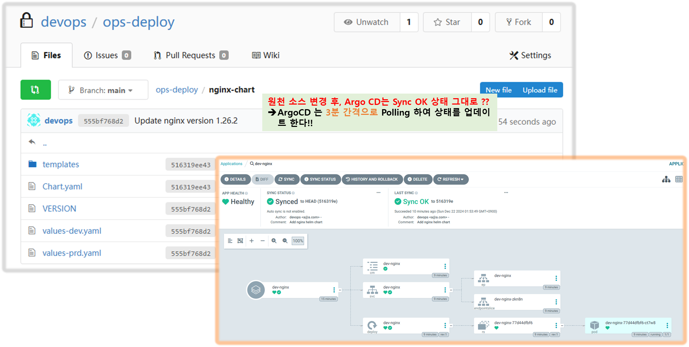Go to the Wiki tab

(x=266, y=55)
